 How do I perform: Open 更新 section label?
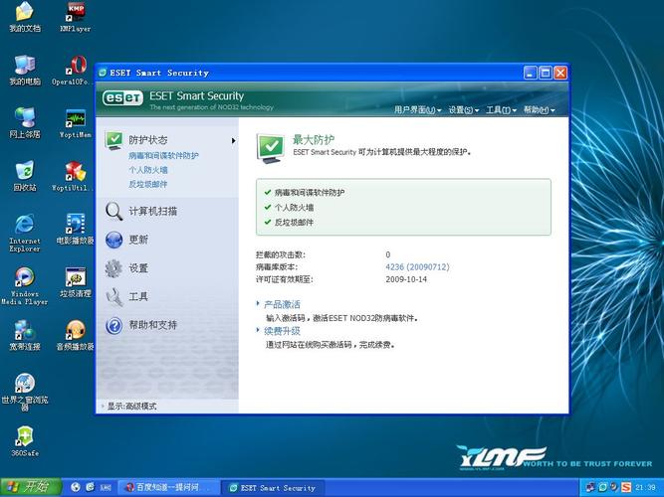click(138, 240)
